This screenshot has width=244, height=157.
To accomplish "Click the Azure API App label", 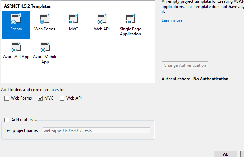I will 16,57.
